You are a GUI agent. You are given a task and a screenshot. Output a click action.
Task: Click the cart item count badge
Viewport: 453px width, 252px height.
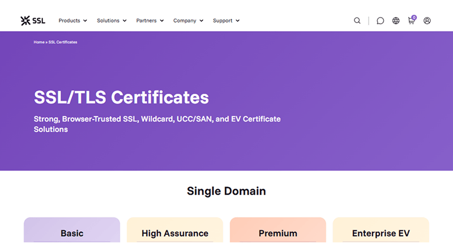(414, 18)
